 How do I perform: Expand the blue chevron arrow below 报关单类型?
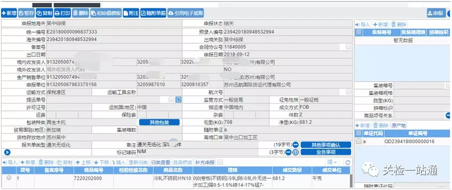click(x=7, y=152)
